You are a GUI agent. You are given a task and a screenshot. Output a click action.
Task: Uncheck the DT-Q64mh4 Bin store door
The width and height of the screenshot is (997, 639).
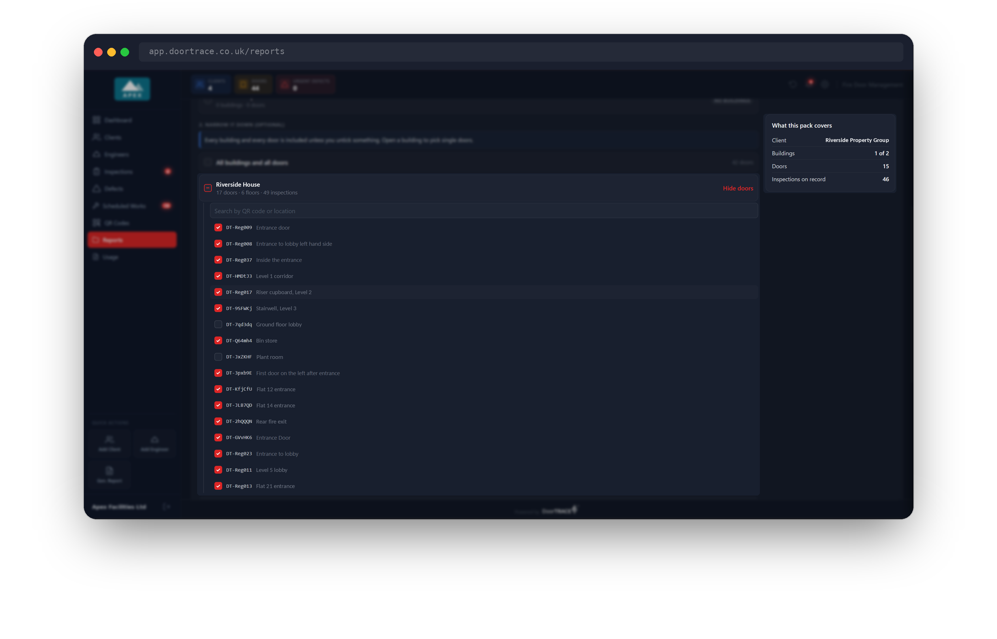point(218,341)
